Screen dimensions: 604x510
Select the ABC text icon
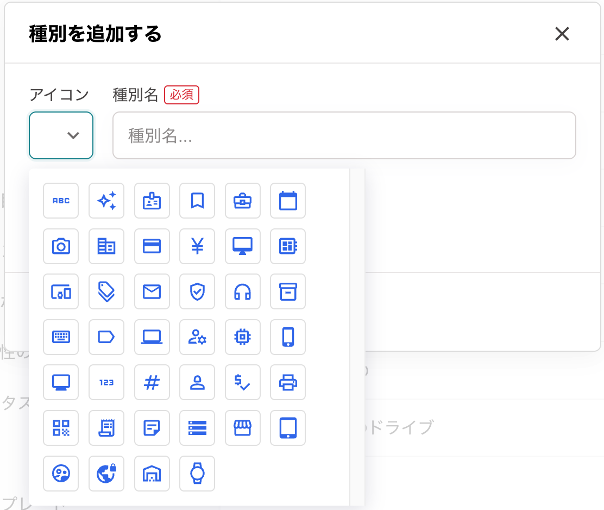click(61, 201)
